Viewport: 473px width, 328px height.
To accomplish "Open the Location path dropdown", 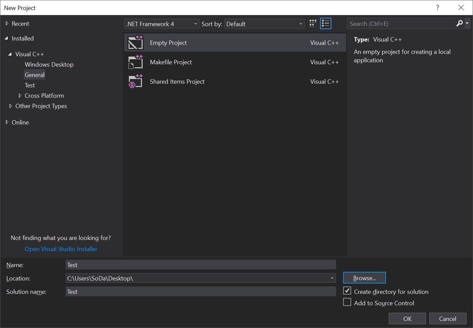I will (x=332, y=278).
